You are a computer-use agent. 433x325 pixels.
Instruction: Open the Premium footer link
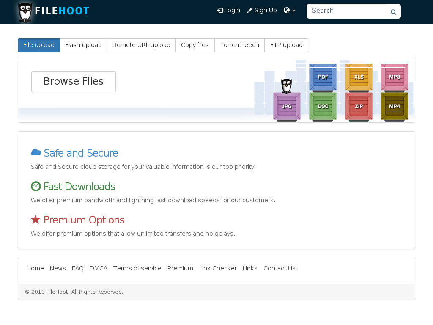click(x=180, y=268)
